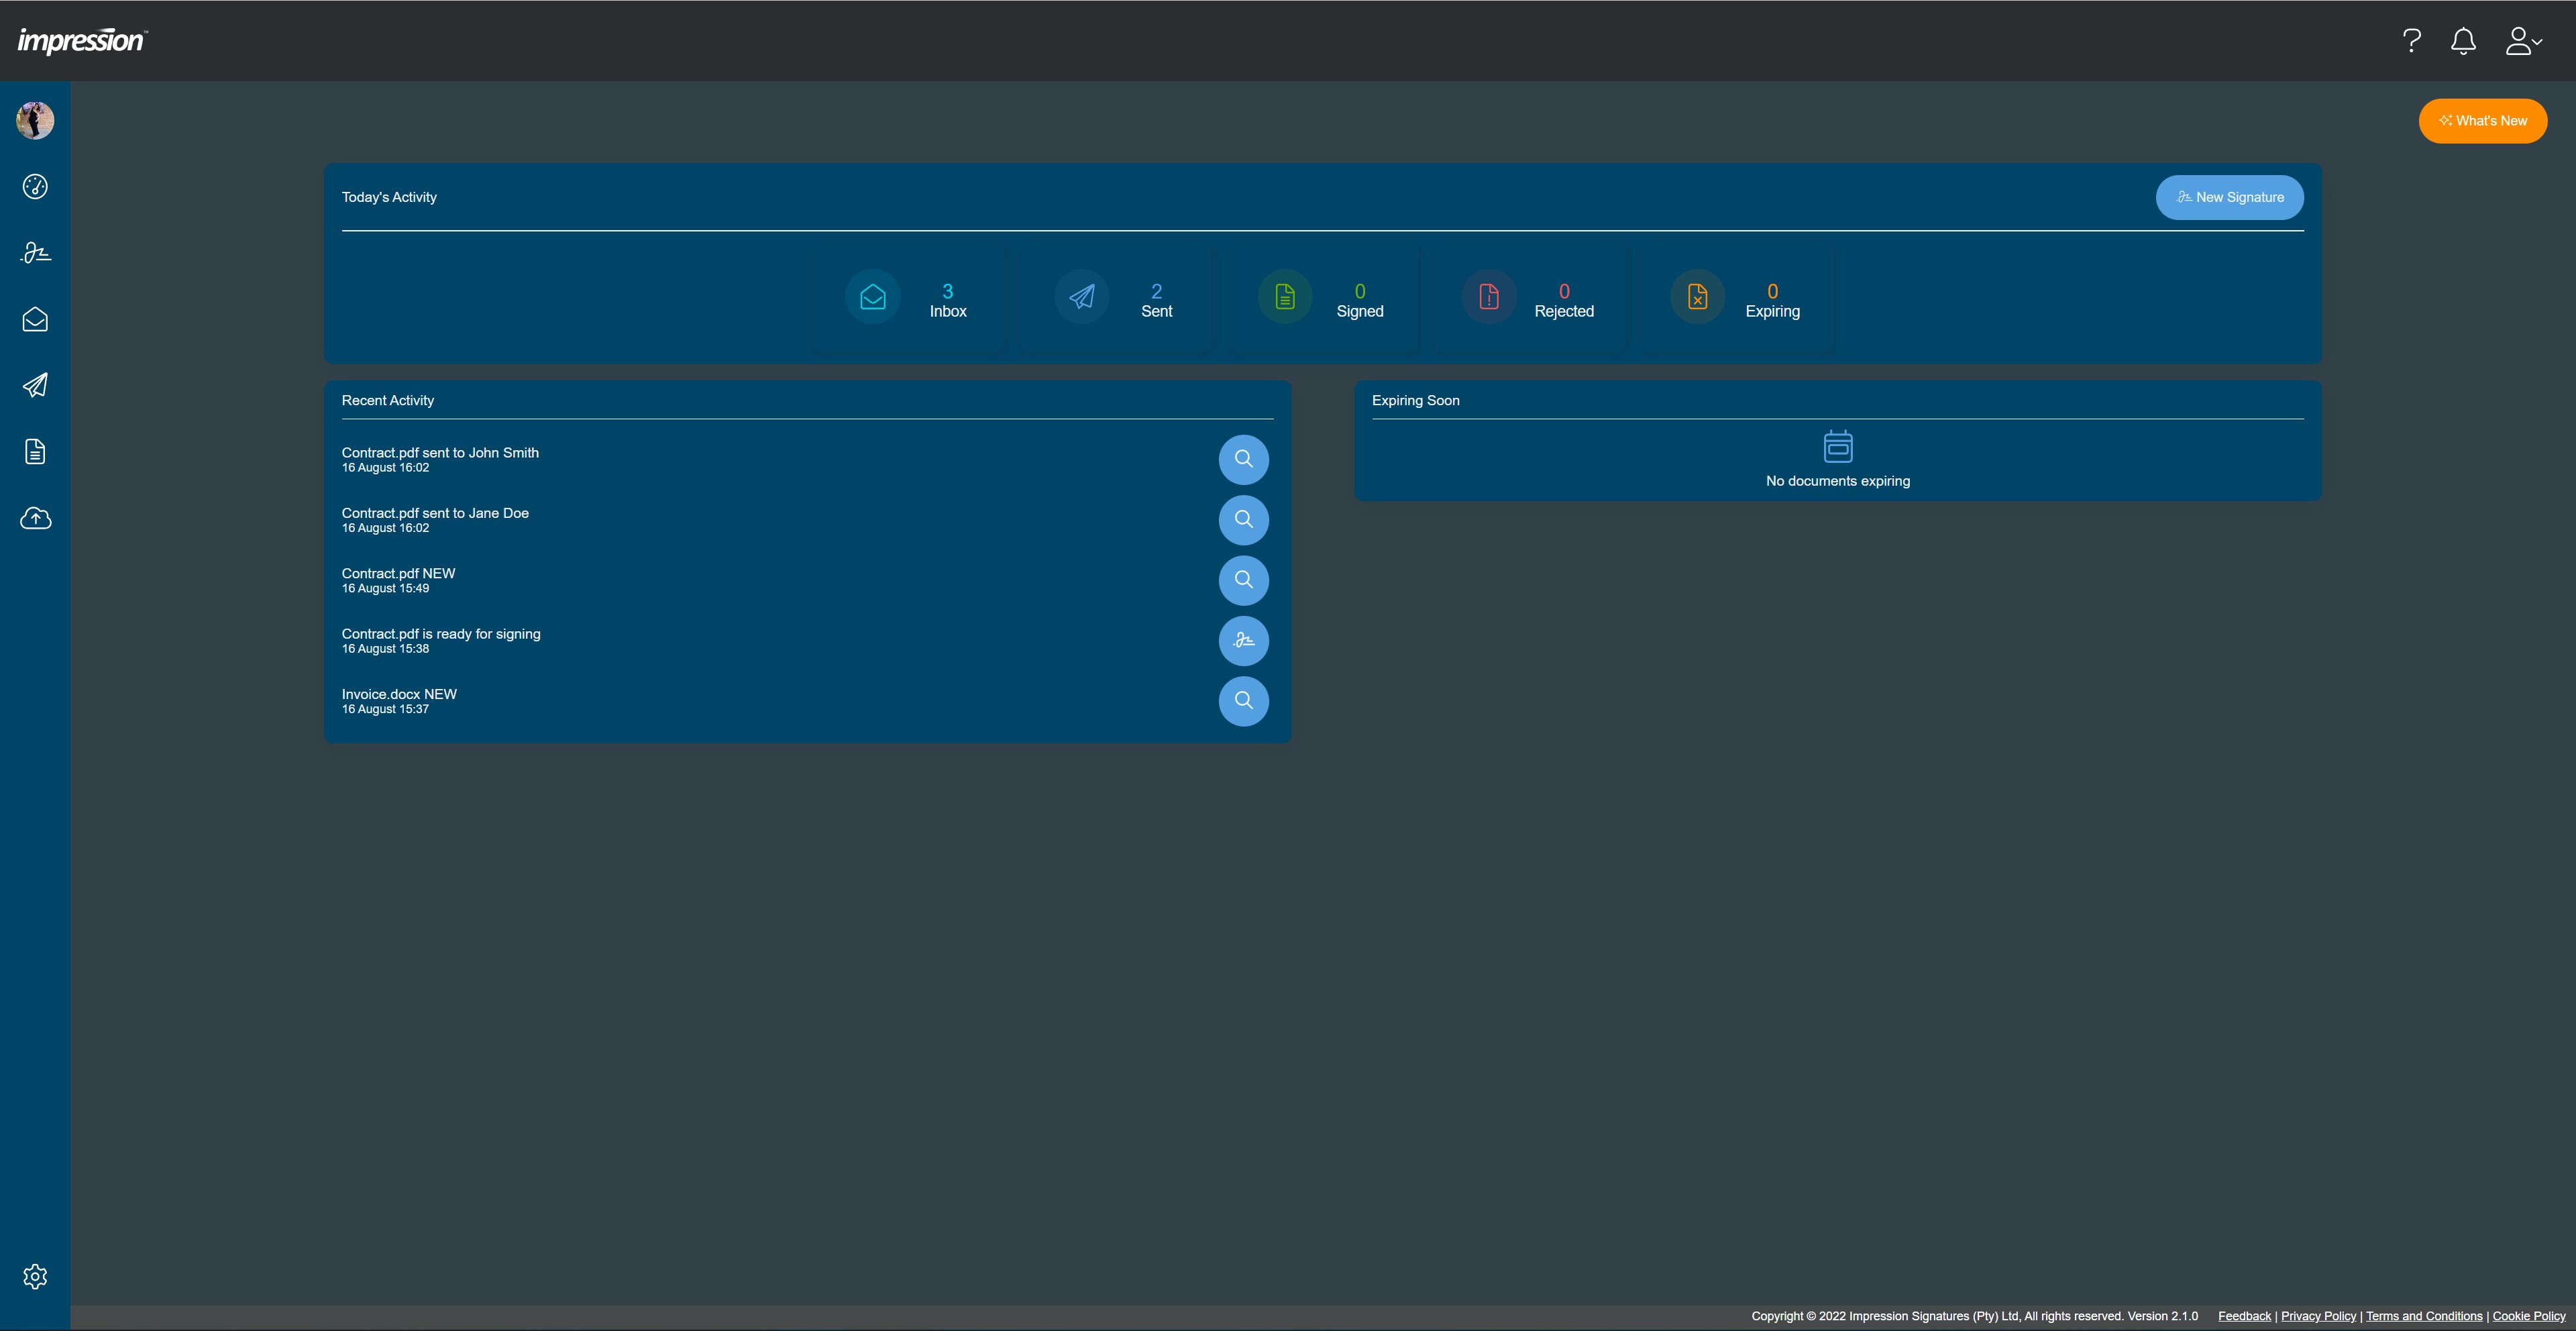Viewport: 2576px width, 1331px height.
Task: Open notifications bell icon
Action: (x=2463, y=41)
